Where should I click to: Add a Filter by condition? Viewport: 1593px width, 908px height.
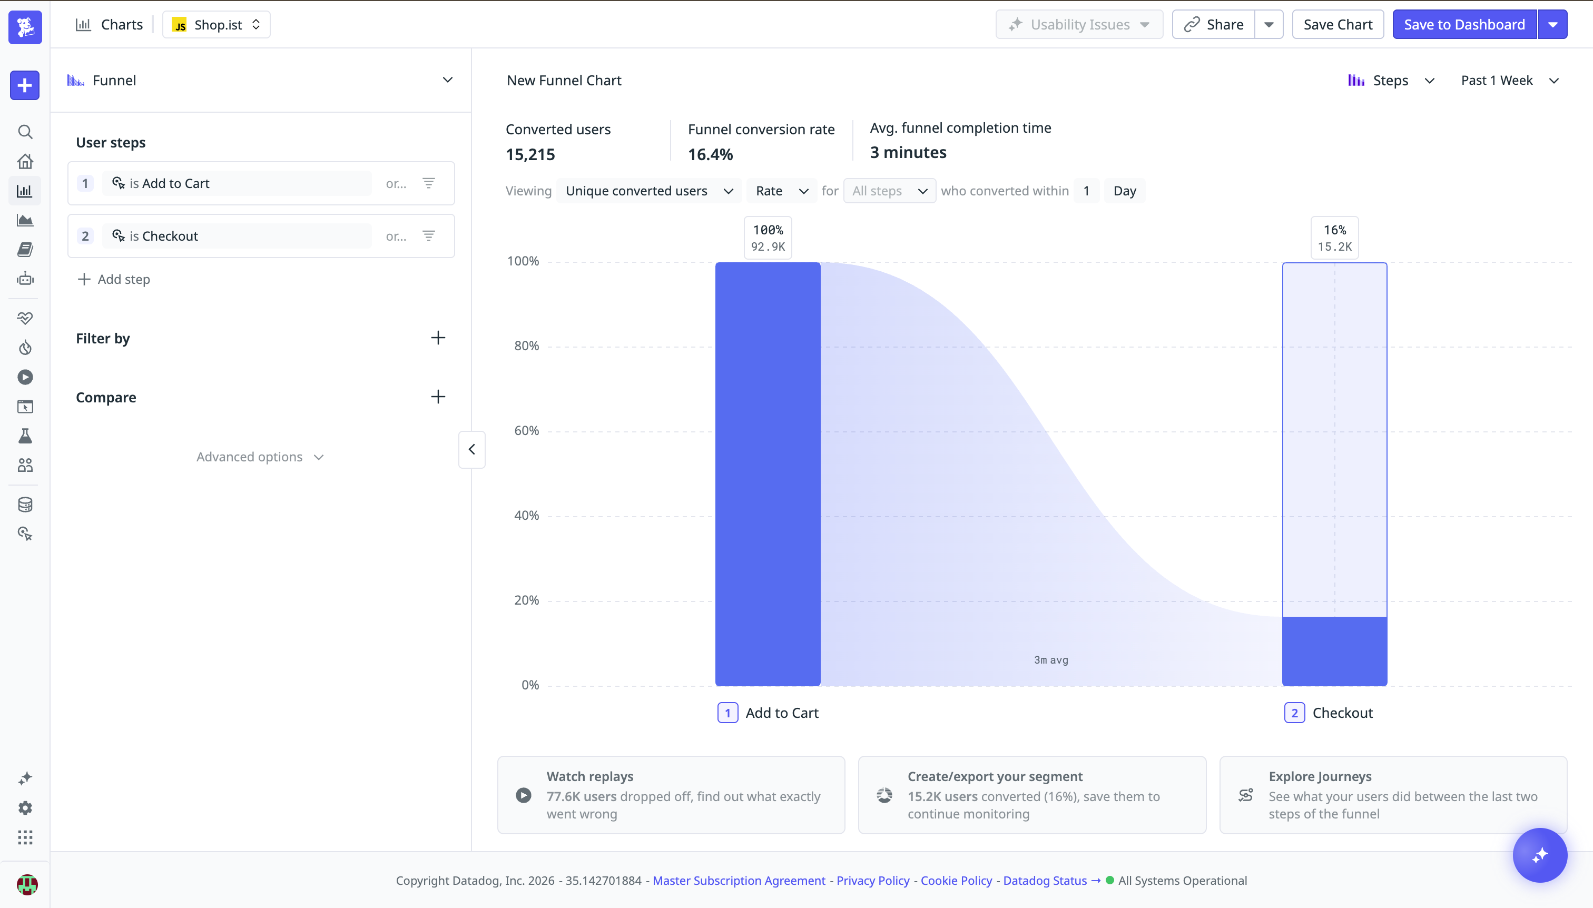[438, 338]
